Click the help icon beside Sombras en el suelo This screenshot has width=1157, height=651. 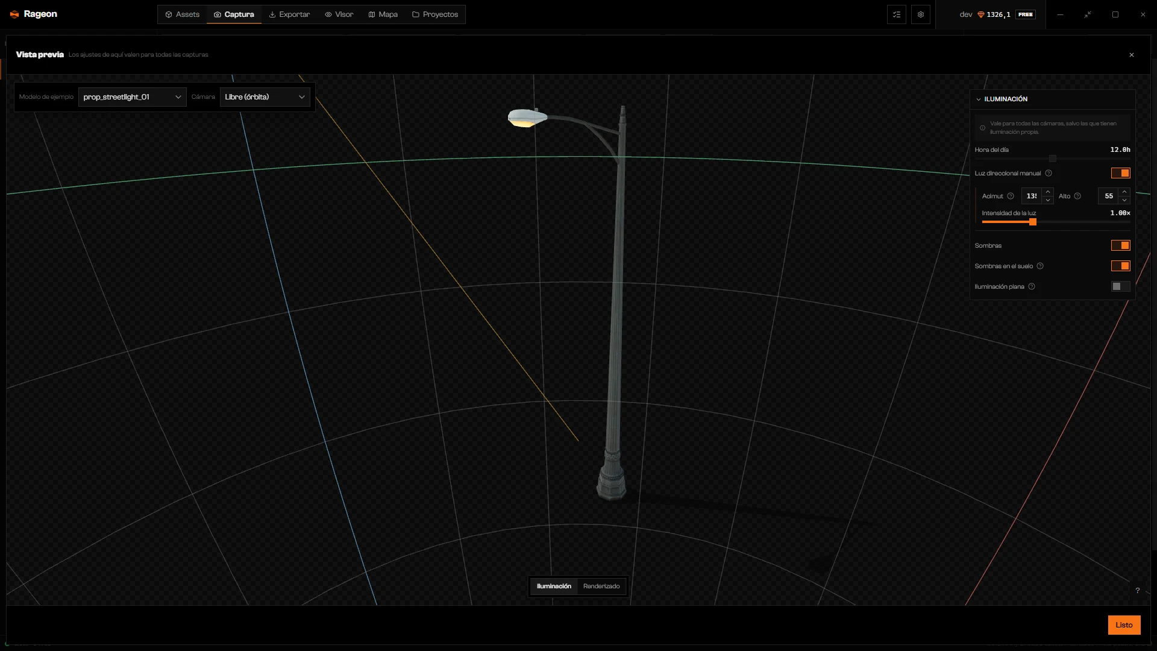[1040, 266]
